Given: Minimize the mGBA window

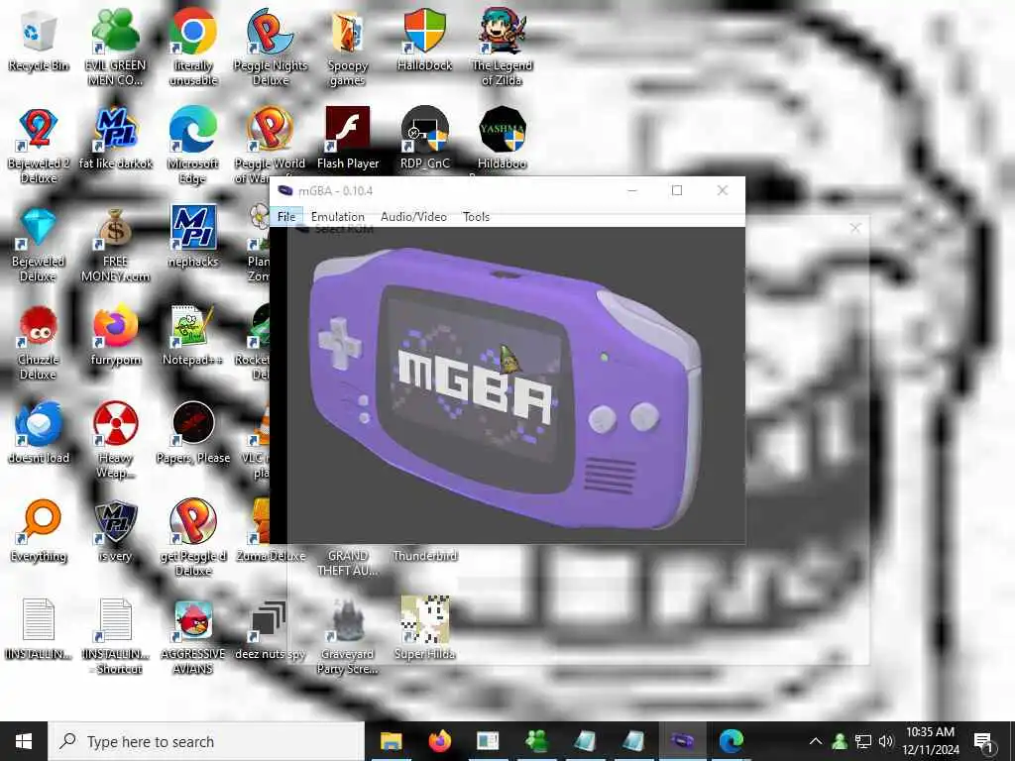Looking at the screenshot, I should 632,190.
